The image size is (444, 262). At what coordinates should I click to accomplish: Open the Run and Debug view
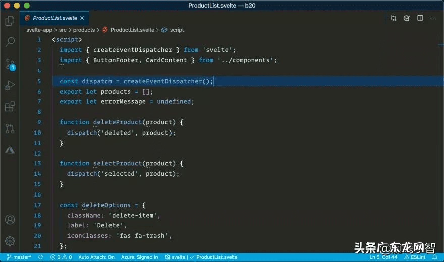point(10,85)
